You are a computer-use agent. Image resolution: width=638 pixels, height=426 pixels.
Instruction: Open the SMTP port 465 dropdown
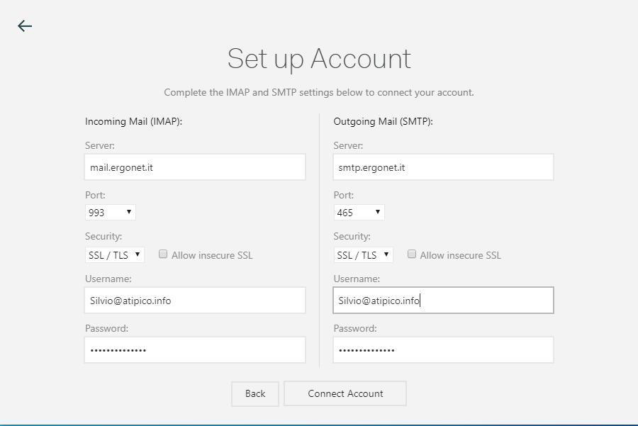click(359, 213)
